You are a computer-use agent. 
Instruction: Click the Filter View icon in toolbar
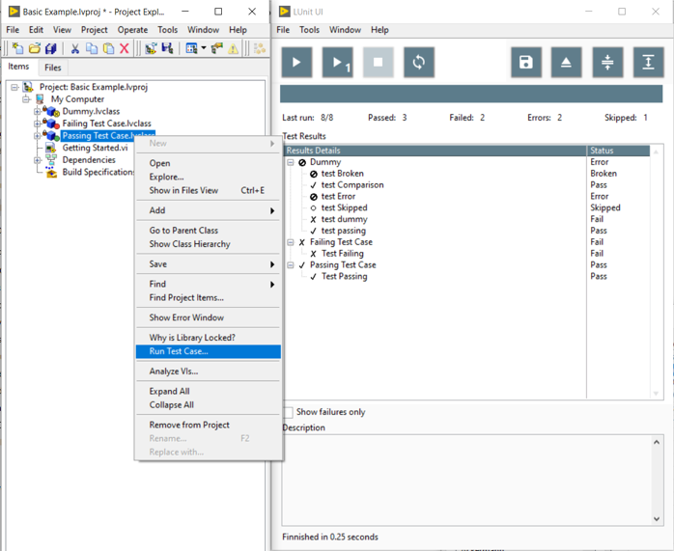tap(191, 48)
